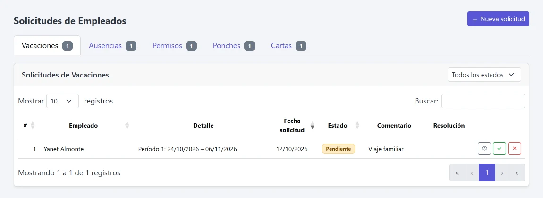Select the employee name Yanet Almonte

[64, 149]
